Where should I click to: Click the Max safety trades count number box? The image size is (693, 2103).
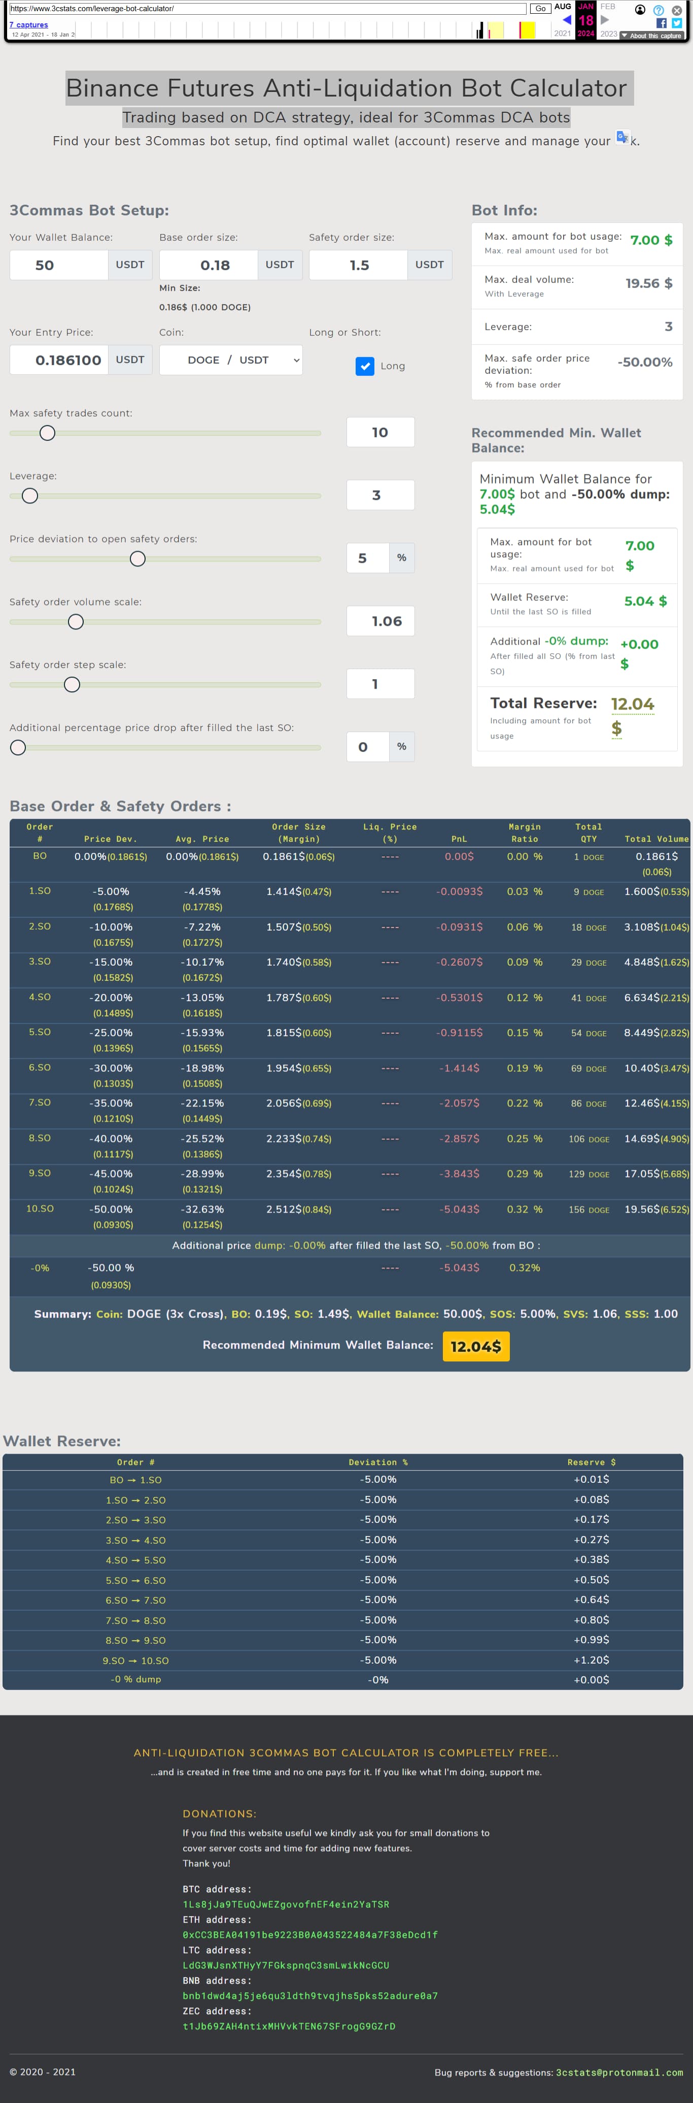pos(380,432)
